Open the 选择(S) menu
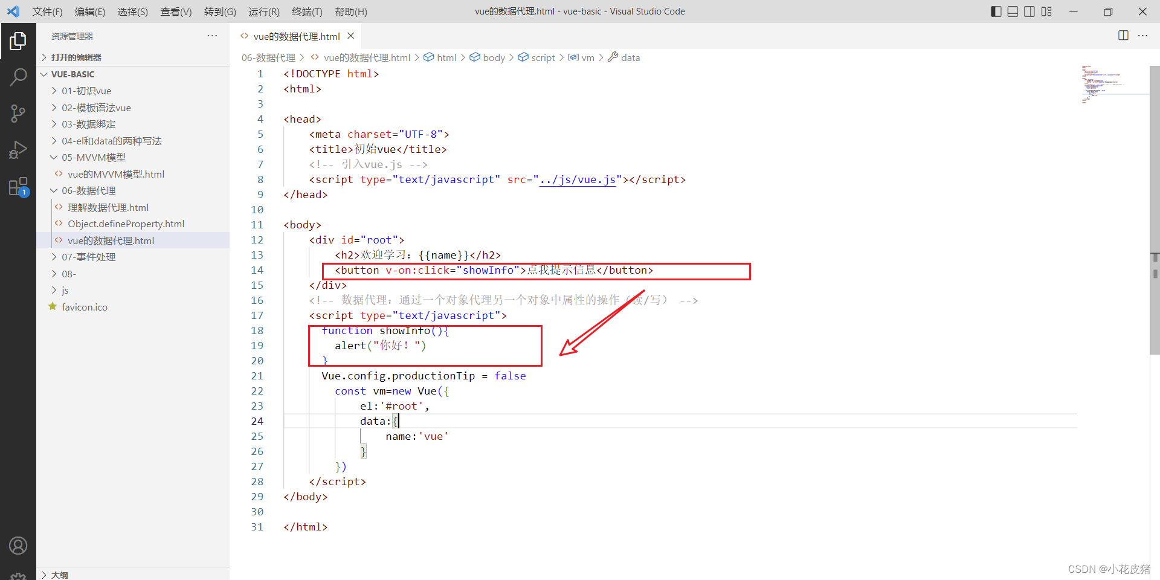The width and height of the screenshot is (1160, 580). click(132, 11)
